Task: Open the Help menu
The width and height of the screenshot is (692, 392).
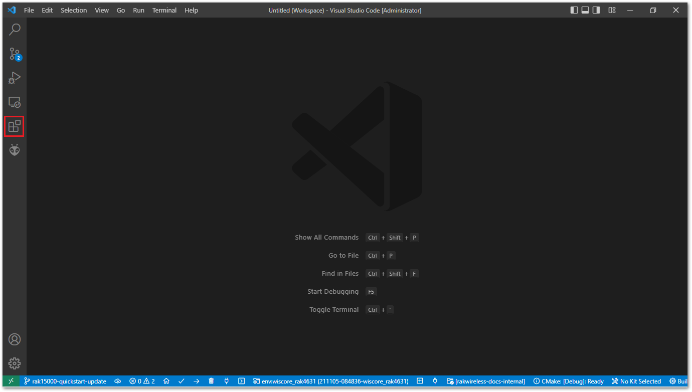Action: tap(191, 10)
